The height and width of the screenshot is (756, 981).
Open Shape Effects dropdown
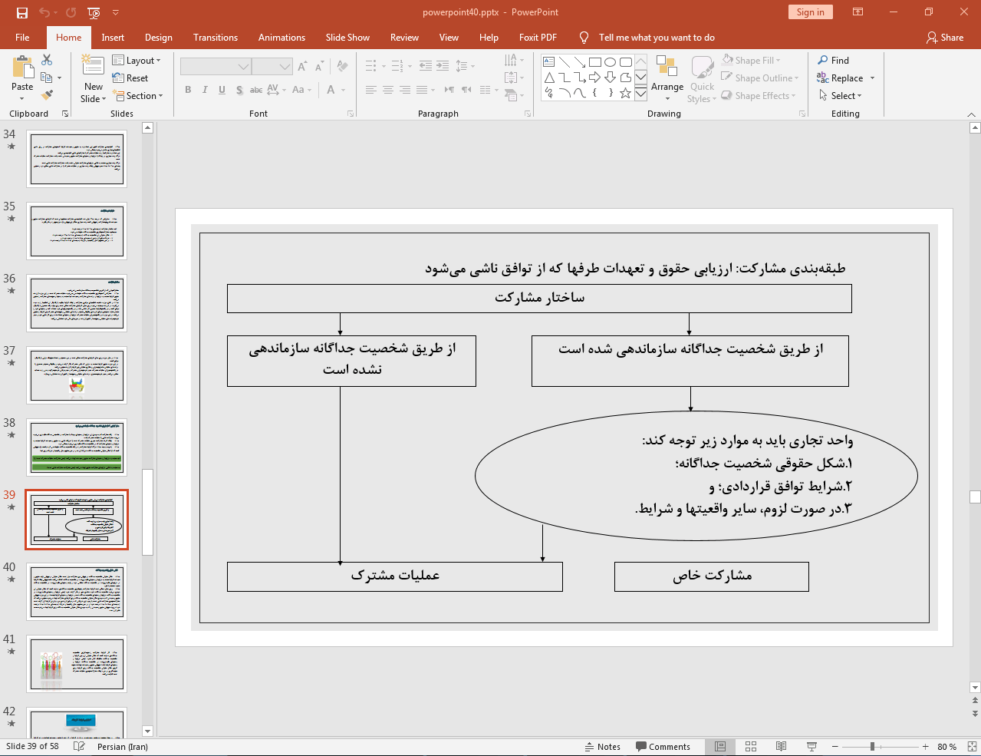(x=759, y=95)
